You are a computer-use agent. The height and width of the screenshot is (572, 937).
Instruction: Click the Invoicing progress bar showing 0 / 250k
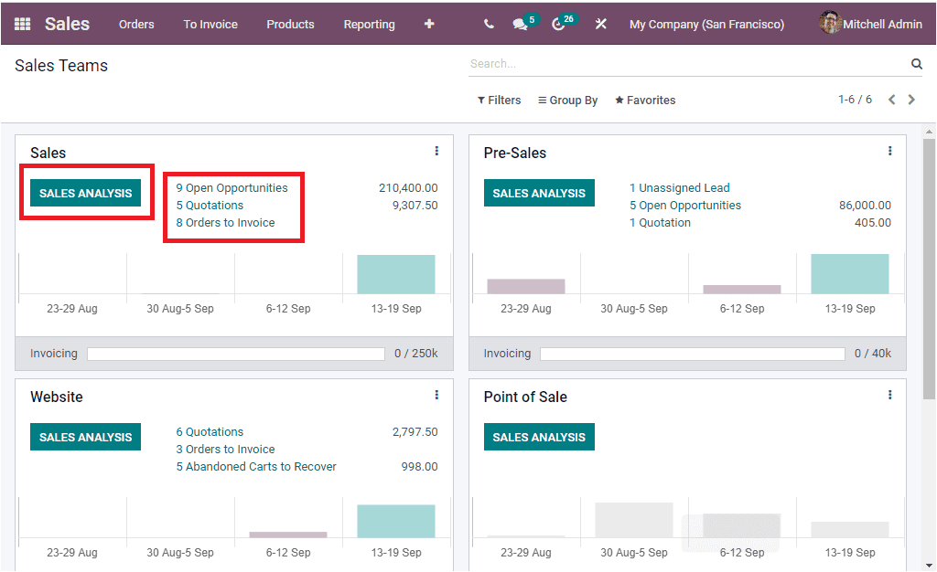pyautogui.click(x=236, y=353)
